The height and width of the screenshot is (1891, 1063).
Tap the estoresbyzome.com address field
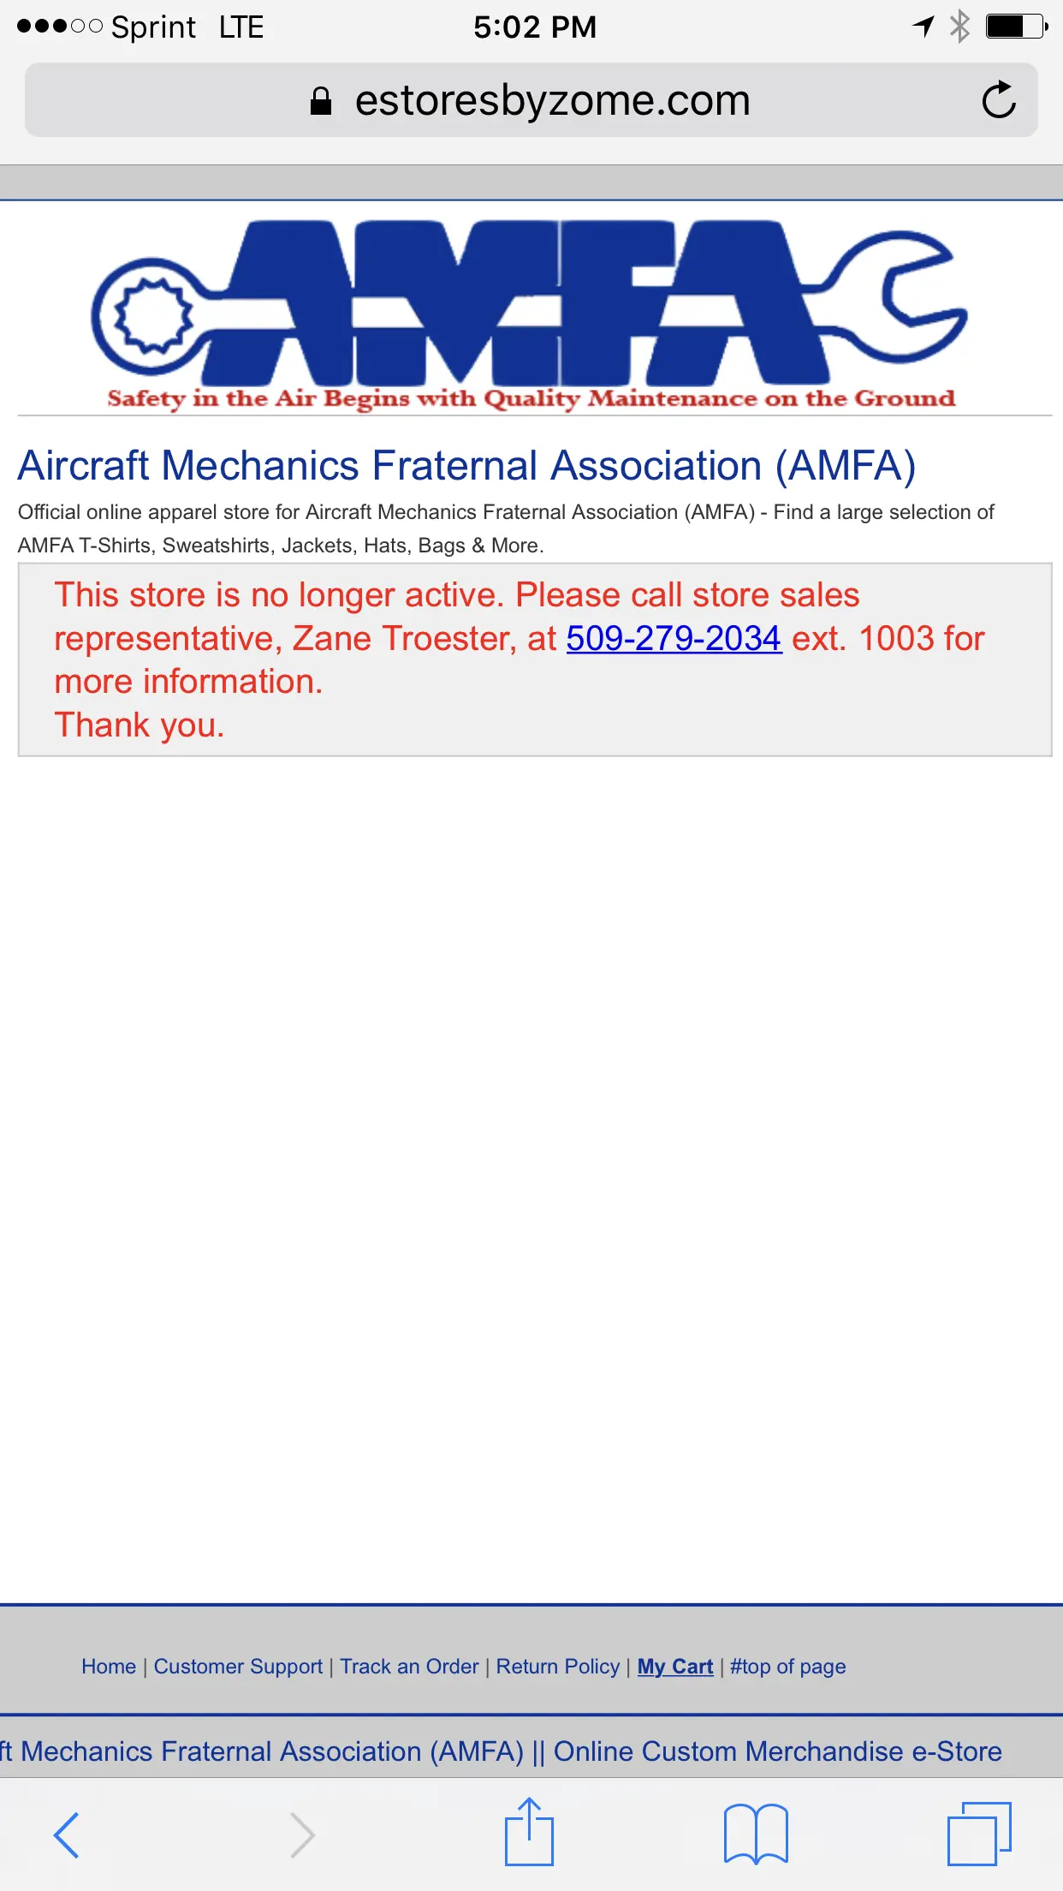(552, 101)
